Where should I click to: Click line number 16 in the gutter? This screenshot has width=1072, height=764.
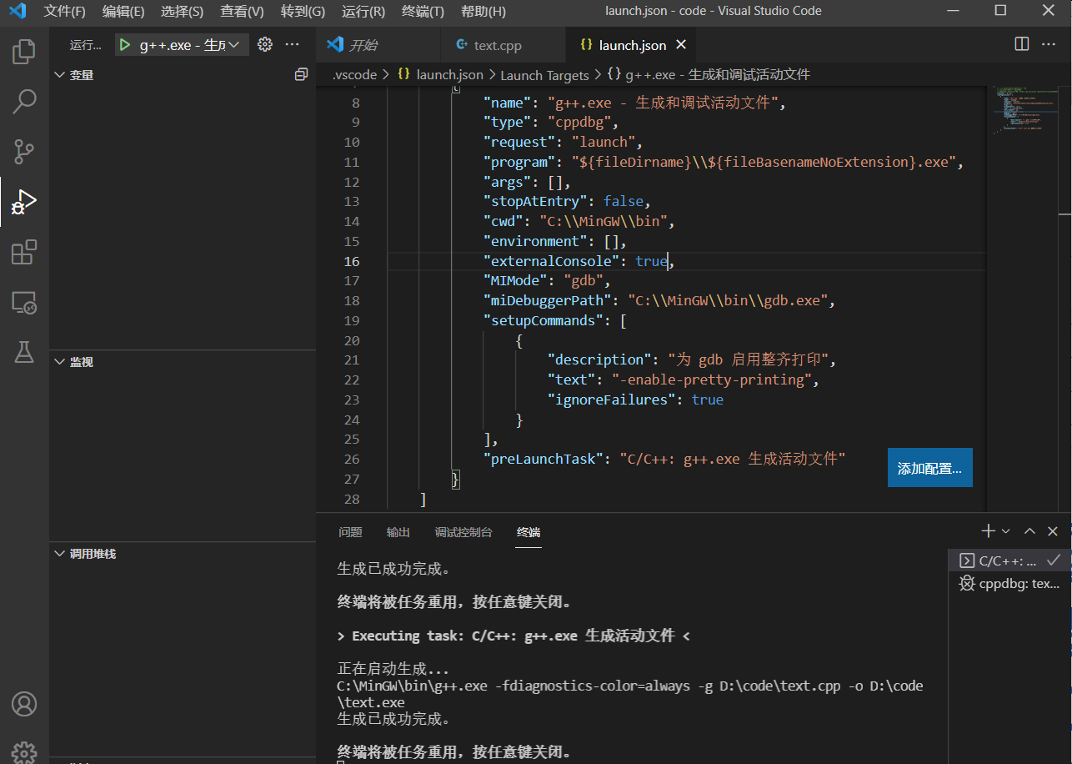[x=352, y=261]
